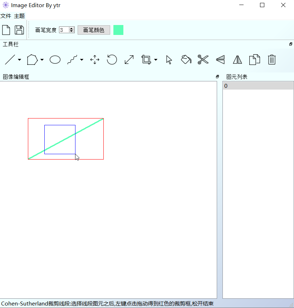Click the 图元列表 panel title
Screen dimensions: 294x308
[237, 77]
